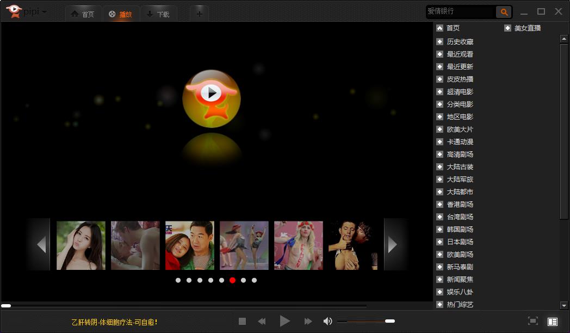Screen dimensions: 570x333
Task: Open the 超清电影 category icon
Action: click(x=439, y=91)
